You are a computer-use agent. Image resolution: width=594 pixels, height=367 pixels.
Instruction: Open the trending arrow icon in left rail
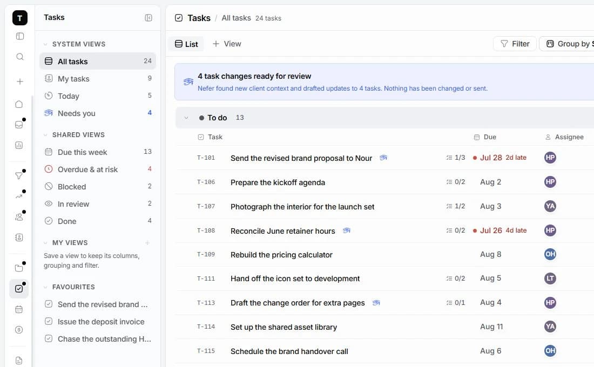[19, 196]
